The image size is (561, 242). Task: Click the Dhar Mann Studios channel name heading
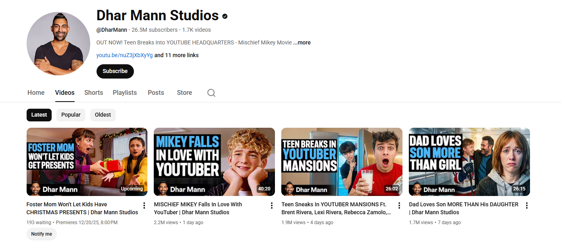pos(158,15)
